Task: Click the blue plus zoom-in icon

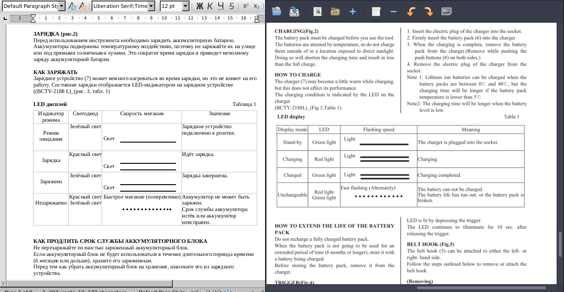Action: [353, 12]
